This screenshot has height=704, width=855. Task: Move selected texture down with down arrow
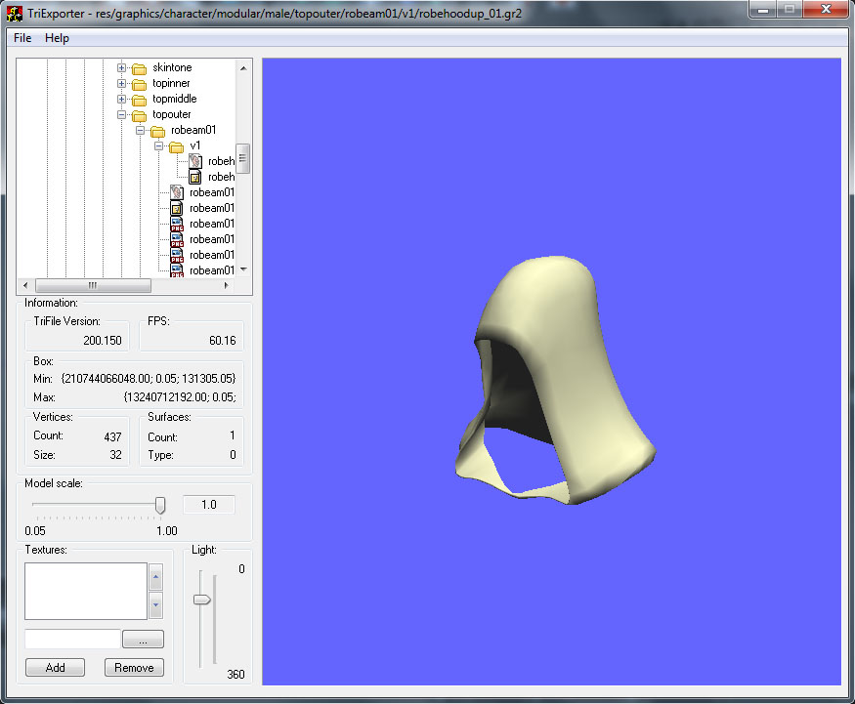click(155, 605)
